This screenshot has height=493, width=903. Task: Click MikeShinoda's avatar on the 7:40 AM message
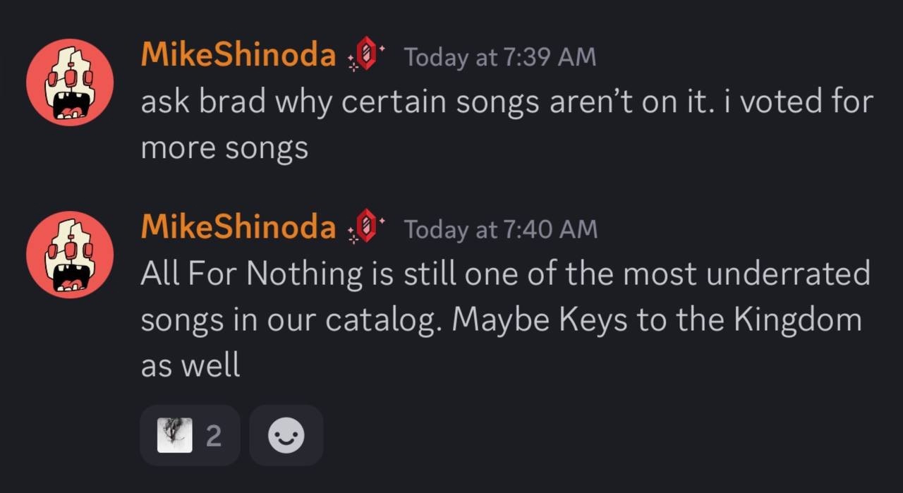[x=69, y=255]
